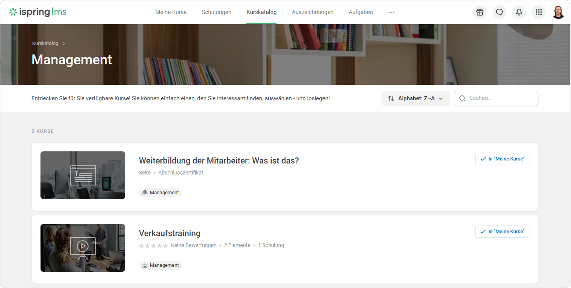Expand the Alphabet: Z–A sort dropdown

point(415,98)
